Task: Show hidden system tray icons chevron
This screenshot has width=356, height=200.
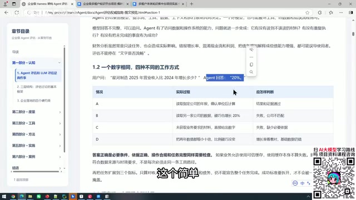Action: (x=308, y=196)
